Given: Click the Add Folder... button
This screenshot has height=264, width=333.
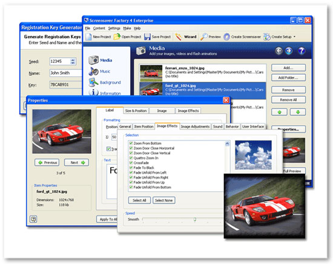Looking at the screenshot, I should pos(288,78).
